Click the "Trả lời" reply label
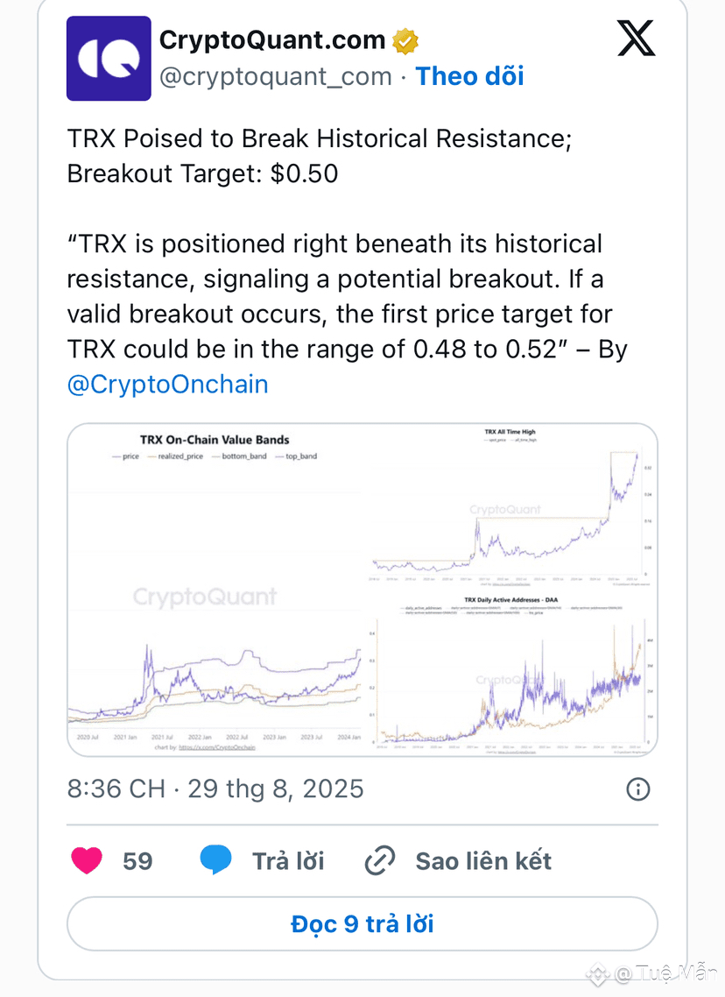 tap(288, 861)
